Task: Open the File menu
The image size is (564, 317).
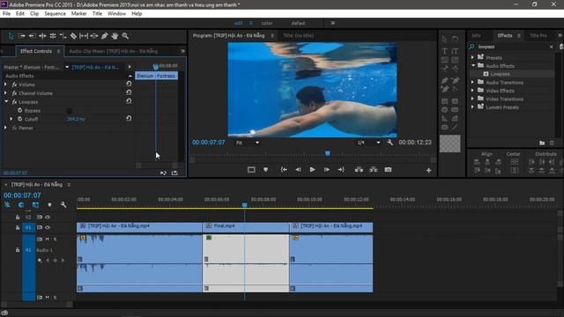Action: 6,14
